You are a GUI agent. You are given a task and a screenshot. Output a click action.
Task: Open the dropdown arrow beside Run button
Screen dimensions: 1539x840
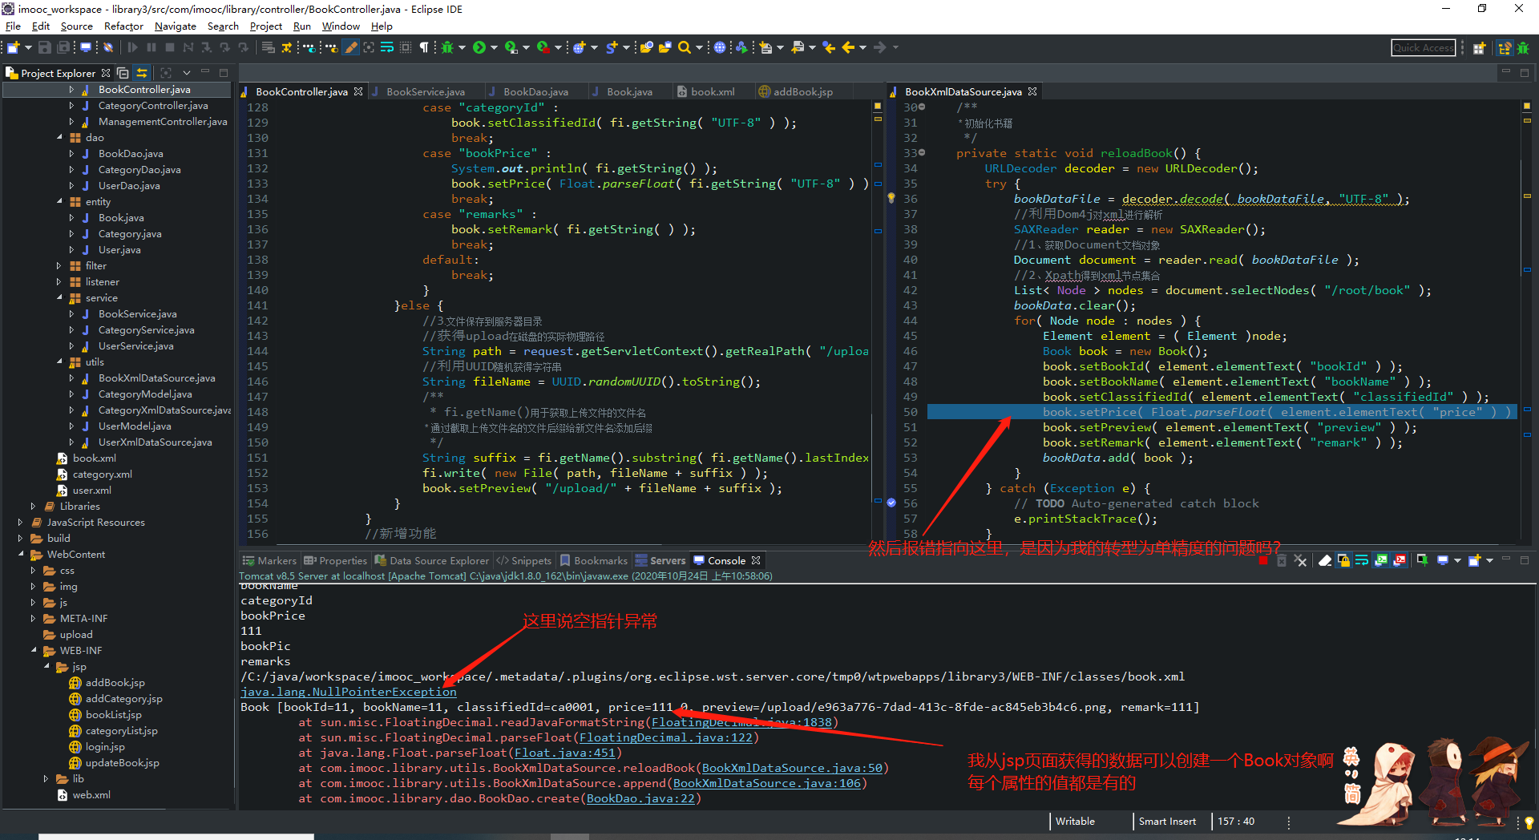494,47
